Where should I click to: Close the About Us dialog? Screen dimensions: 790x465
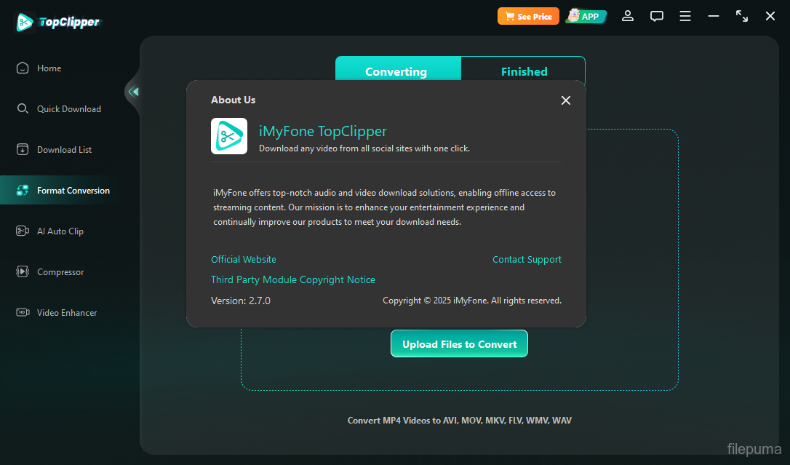566,100
